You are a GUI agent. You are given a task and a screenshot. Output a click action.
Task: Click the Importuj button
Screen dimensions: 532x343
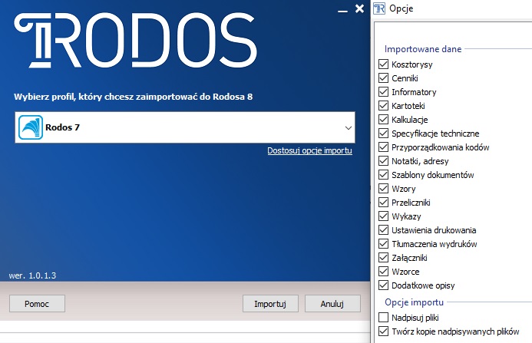point(270,304)
